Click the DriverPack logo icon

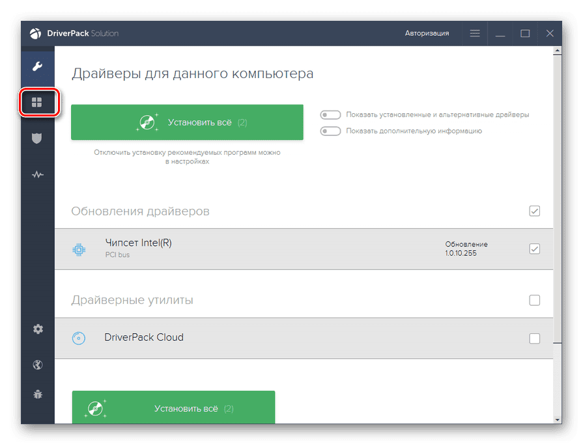pos(35,33)
